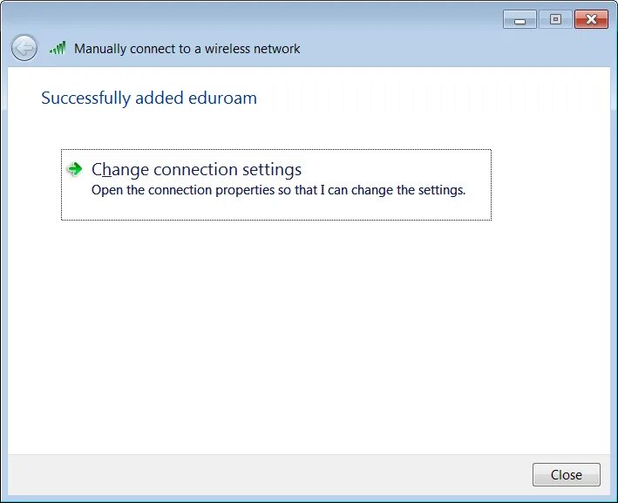The height and width of the screenshot is (503, 618).
Task: Click the 'Successfully added eduroam' heading
Action: 149,99
